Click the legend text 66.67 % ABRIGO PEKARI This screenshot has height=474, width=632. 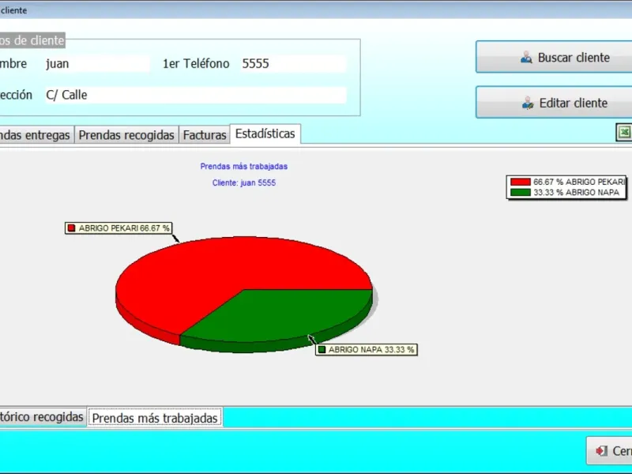[x=579, y=182]
